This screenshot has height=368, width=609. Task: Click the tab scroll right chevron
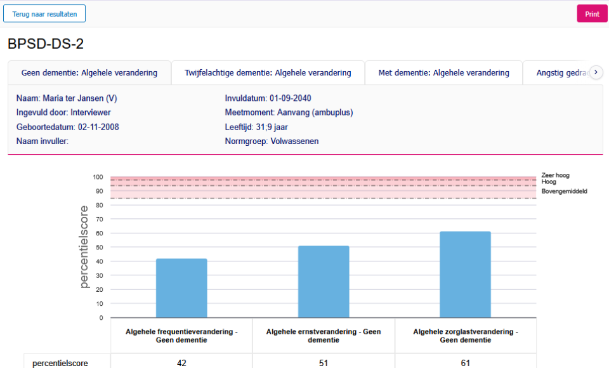coord(596,72)
